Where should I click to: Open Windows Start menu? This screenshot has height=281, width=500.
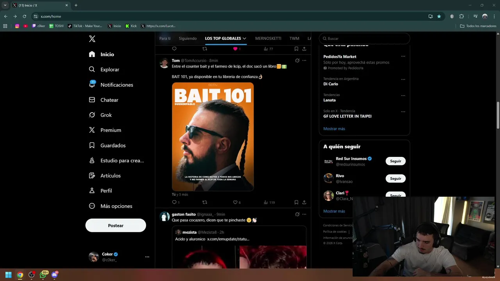pyautogui.click(x=8, y=275)
